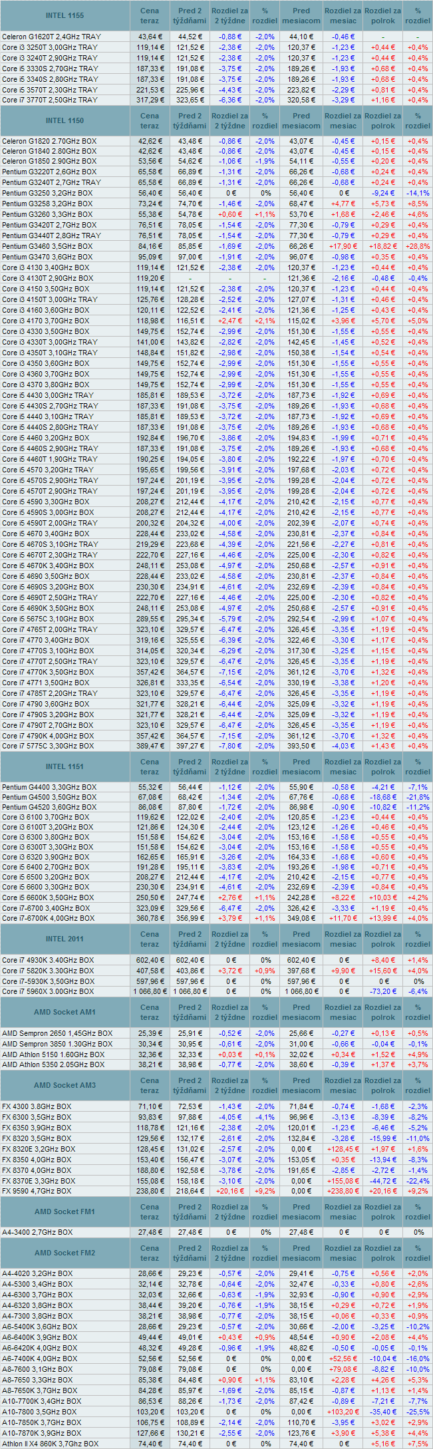This screenshot has height=1449, width=433.
Task: Click "Pentium G4400 3,30GHz BOX" product name
Action: click(x=49, y=787)
